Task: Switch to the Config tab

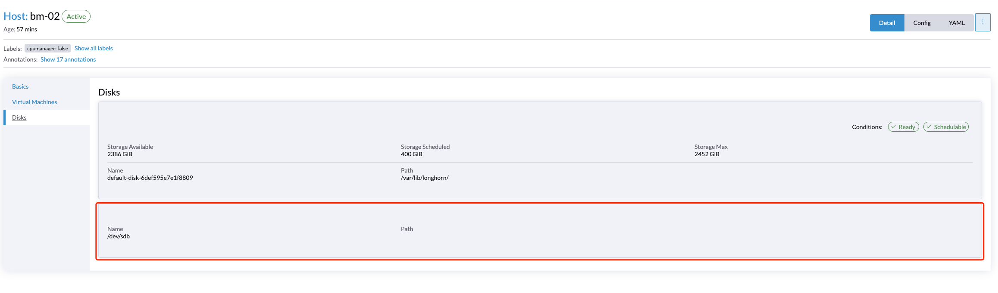Action: (922, 22)
